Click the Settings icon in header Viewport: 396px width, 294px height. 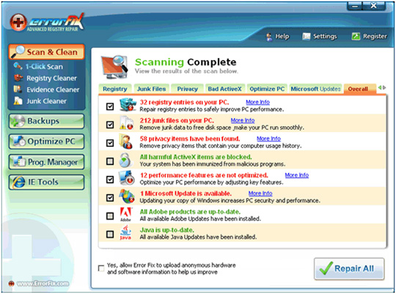(x=306, y=37)
